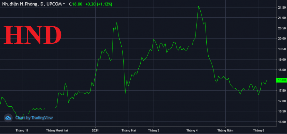The width and height of the screenshot is (287, 134).
Task: Click the Nh.điện H.Phòng symbol title
Action: 20,4
